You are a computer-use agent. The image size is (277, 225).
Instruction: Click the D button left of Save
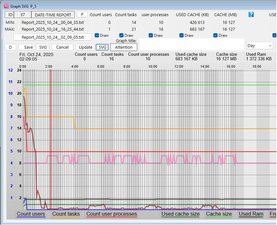pyautogui.click(x=10, y=47)
